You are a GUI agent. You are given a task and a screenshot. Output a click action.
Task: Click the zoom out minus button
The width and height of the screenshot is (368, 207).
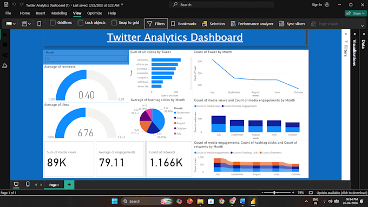[262, 193]
